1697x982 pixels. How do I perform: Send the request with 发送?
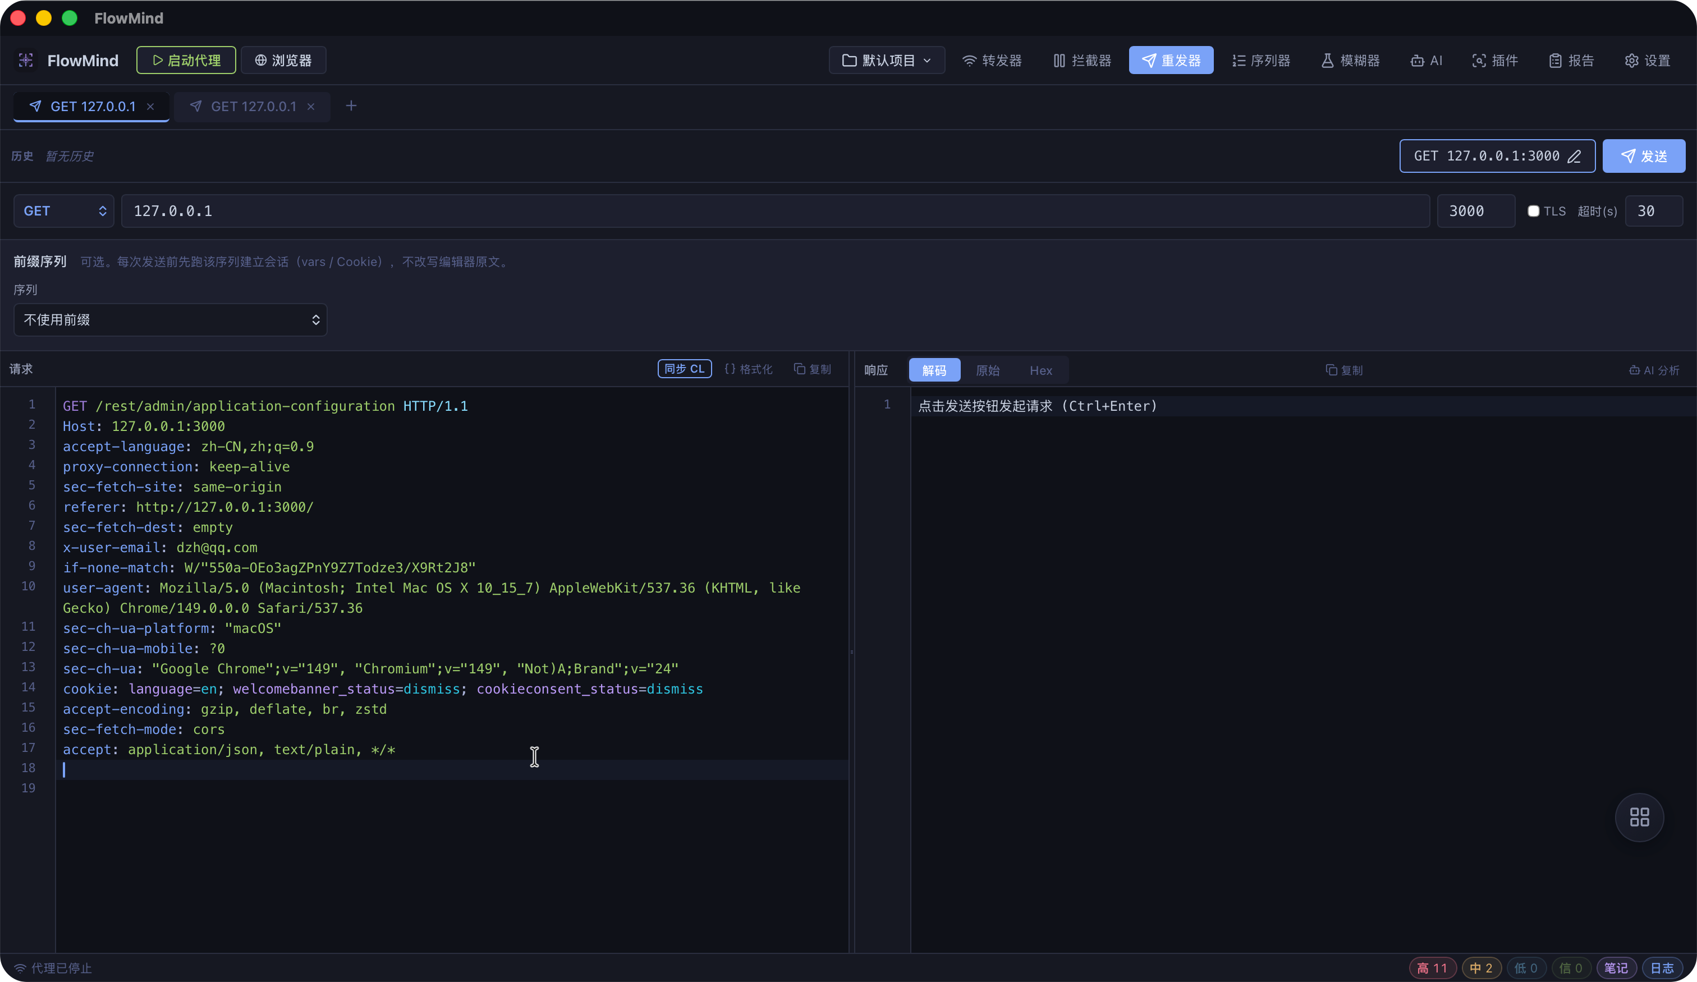[1644, 156]
